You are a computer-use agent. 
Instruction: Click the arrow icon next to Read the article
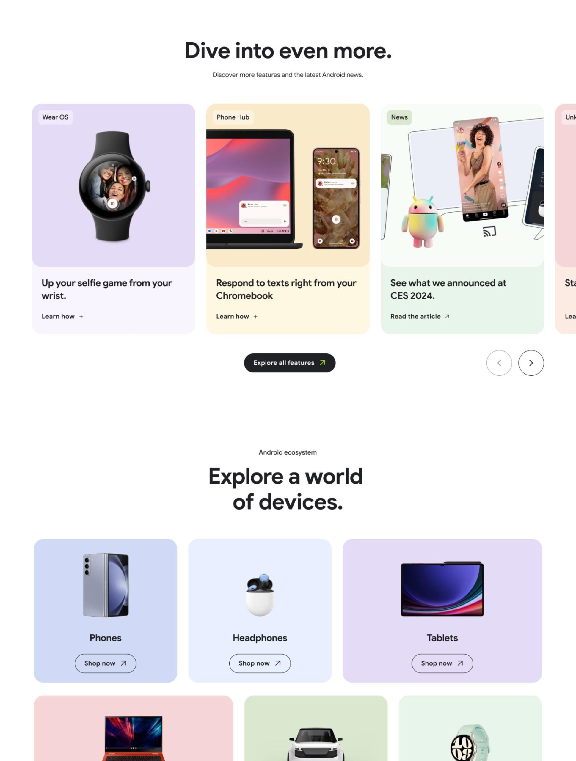(447, 317)
